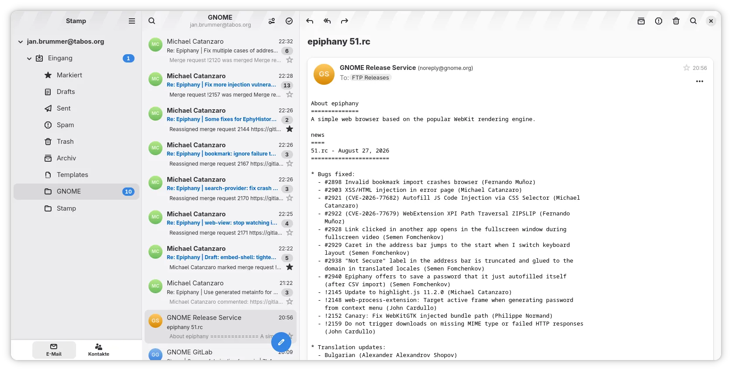Click the FTP Releases recipient chip
The height and width of the screenshot is (371, 732).
coord(370,78)
